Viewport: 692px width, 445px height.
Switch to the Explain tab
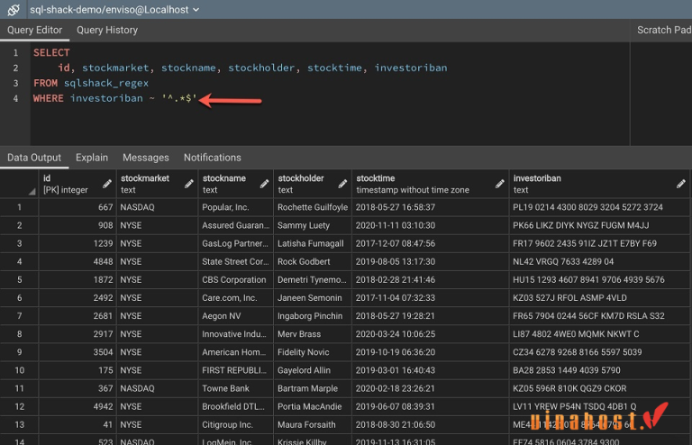[92, 158]
